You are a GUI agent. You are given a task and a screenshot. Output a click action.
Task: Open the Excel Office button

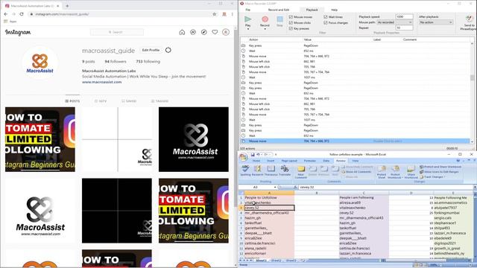(244, 157)
